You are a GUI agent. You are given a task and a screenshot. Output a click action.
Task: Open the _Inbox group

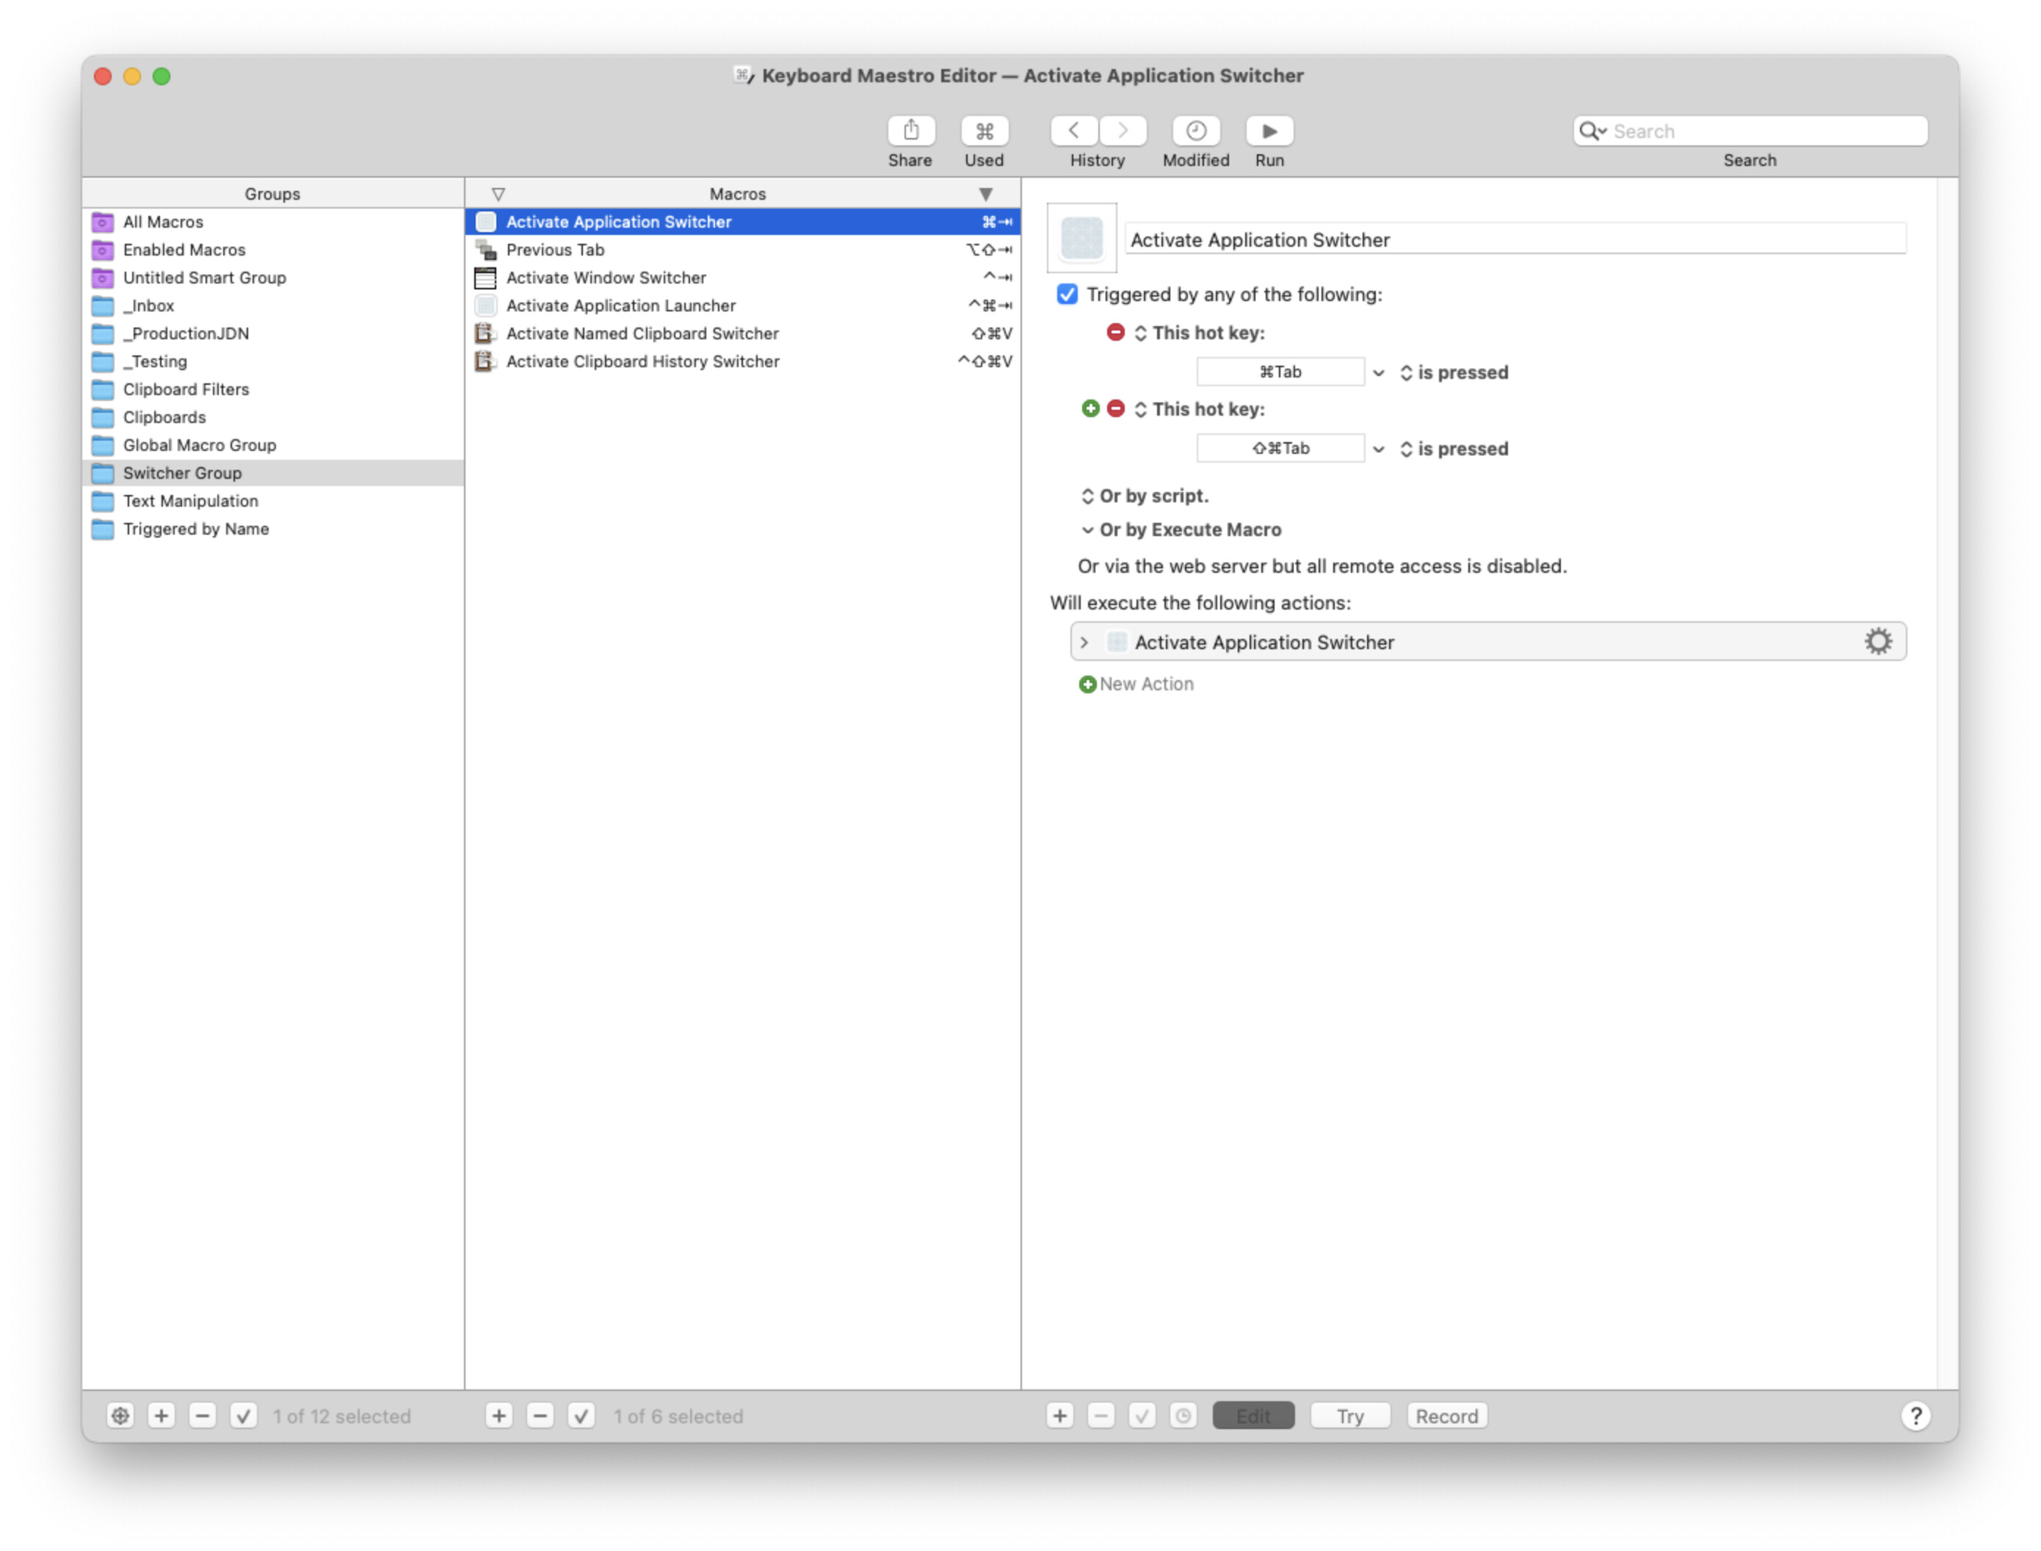pos(273,305)
